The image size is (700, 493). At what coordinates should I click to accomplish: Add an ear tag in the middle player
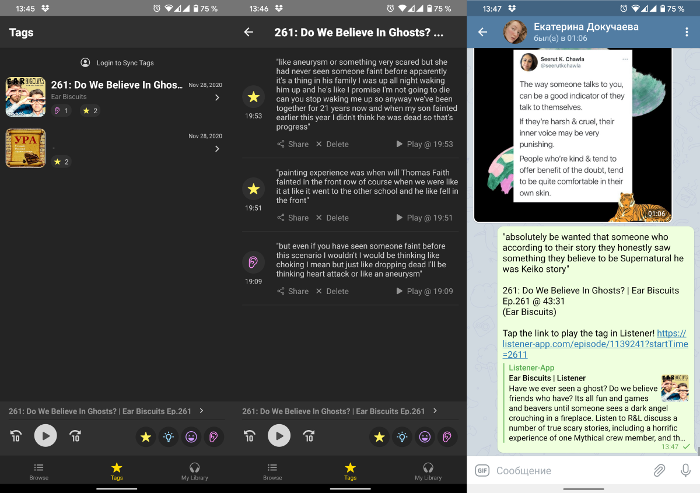click(447, 436)
